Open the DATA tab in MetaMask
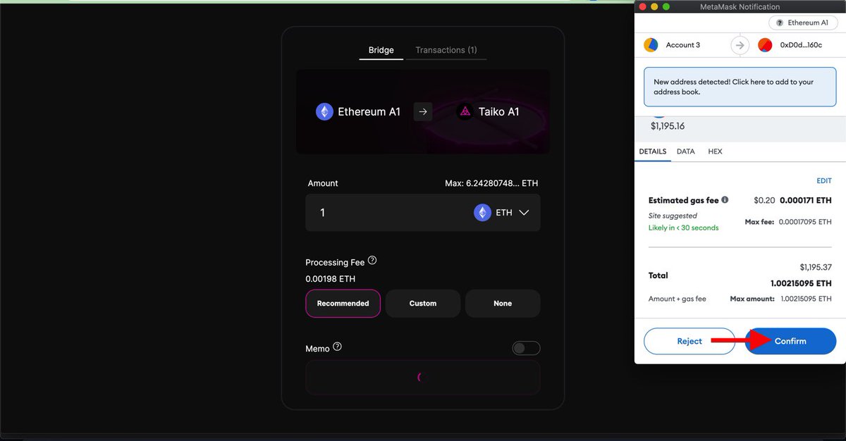846x441 pixels. click(686, 151)
